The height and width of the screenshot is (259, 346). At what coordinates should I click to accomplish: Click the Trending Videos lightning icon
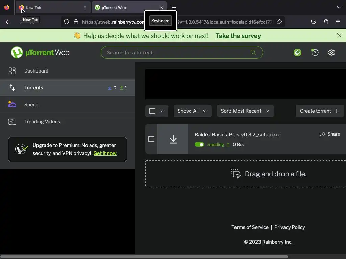[x=12, y=121]
